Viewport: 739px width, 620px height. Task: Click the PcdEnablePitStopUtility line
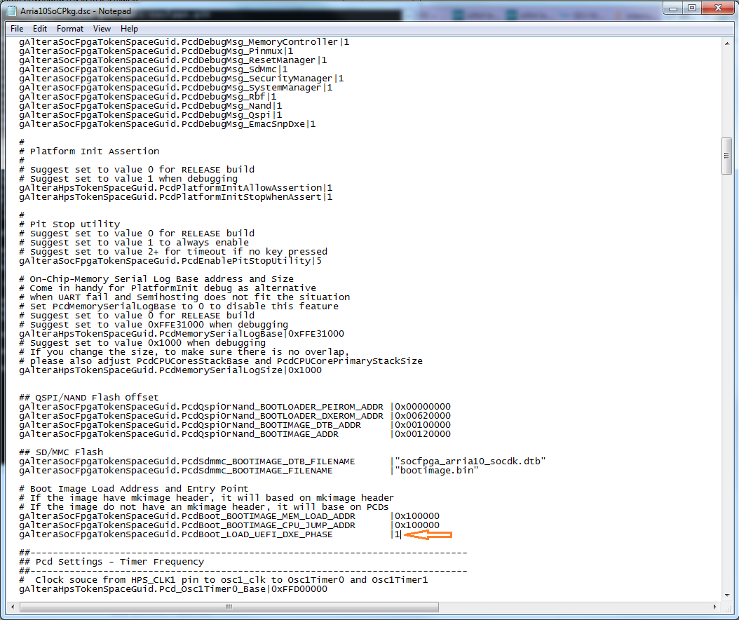(170, 261)
